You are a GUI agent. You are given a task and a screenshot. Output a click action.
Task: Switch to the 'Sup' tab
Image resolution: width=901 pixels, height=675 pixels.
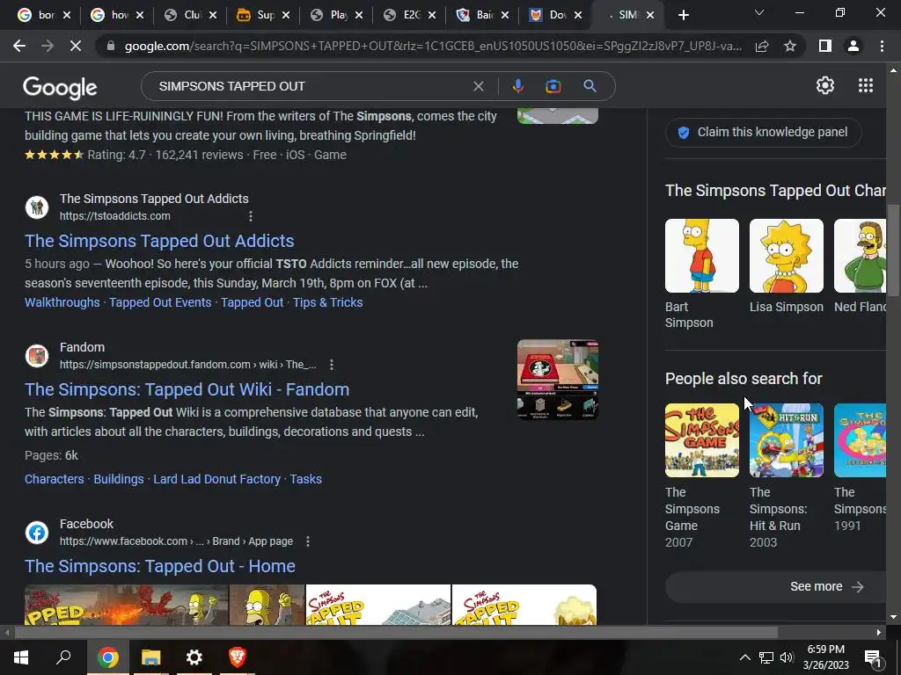coord(257,15)
